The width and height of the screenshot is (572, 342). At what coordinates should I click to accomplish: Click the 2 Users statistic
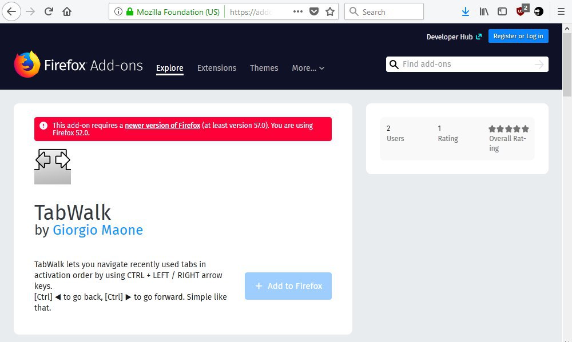click(395, 133)
